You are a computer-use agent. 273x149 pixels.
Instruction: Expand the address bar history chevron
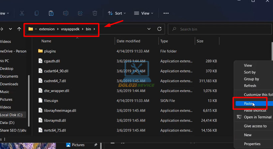click(x=148, y=29)
